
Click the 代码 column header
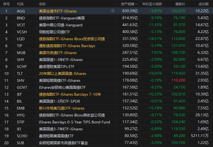[x=20, y=4]
